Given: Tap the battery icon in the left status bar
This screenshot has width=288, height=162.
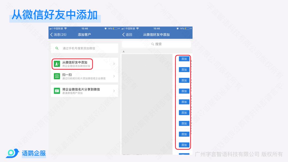Looking at the screenshot, I should tap(115, 29).
